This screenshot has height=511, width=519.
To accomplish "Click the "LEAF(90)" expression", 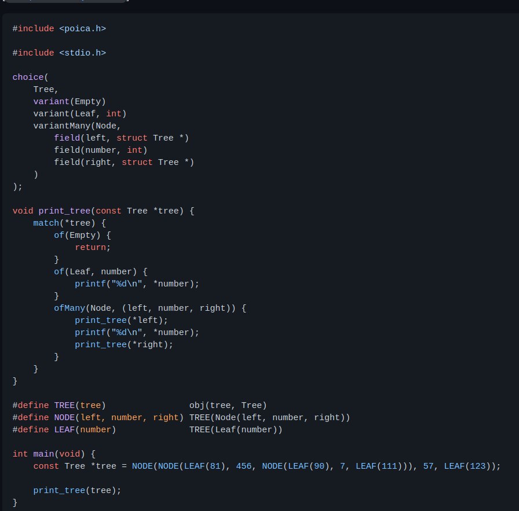I will pos(309,466).
